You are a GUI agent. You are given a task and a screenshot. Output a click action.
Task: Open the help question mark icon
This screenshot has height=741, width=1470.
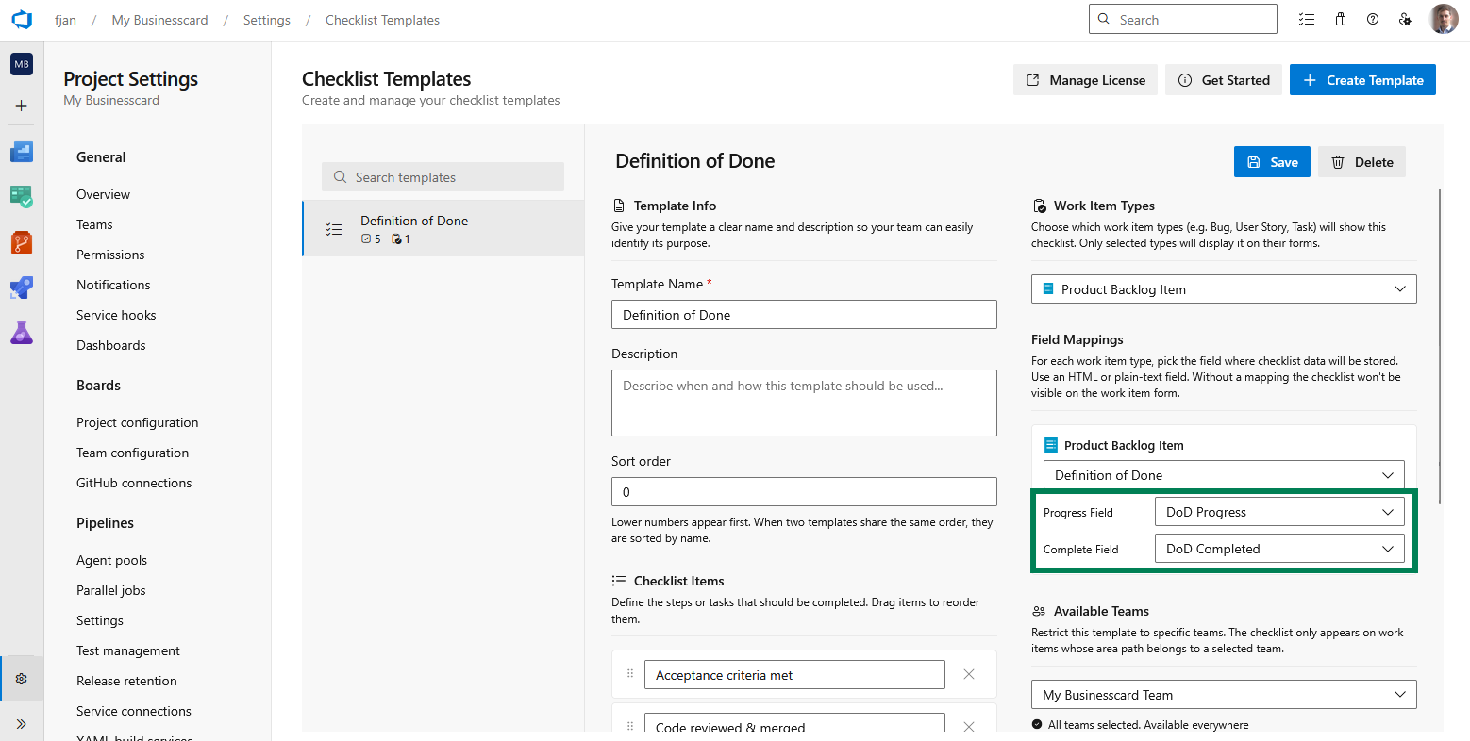[1373, 19]
